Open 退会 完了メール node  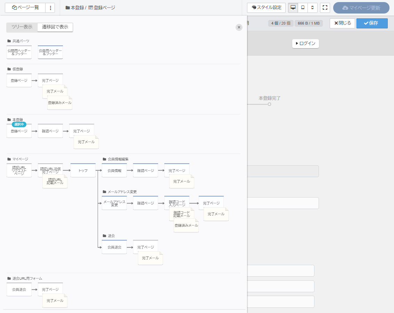pos(150,258)
